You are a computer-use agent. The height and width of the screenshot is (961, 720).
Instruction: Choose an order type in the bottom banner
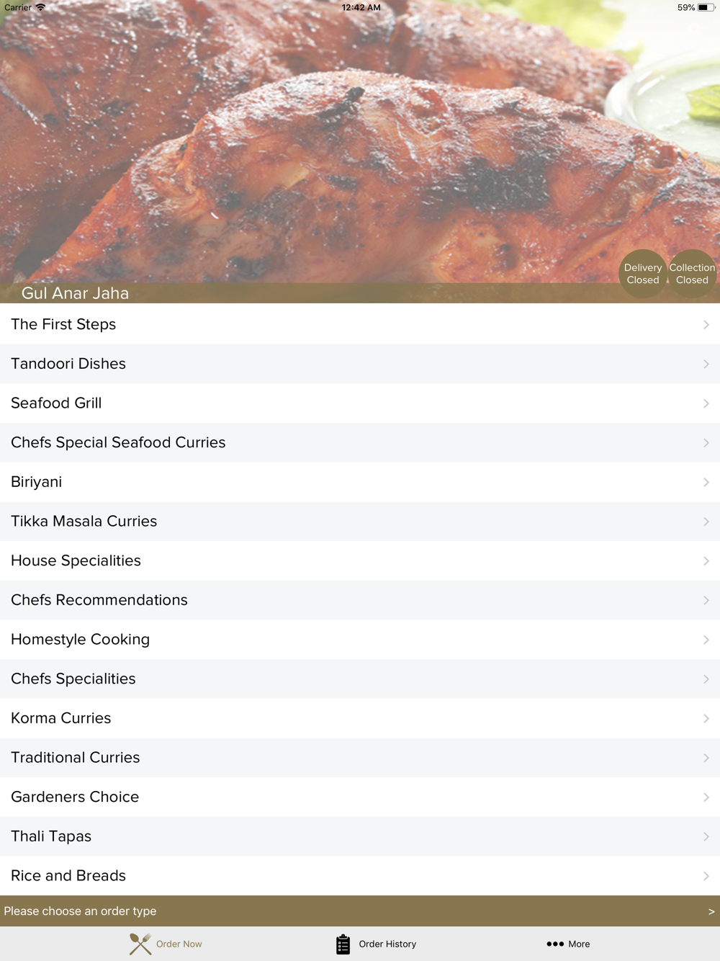360,911
